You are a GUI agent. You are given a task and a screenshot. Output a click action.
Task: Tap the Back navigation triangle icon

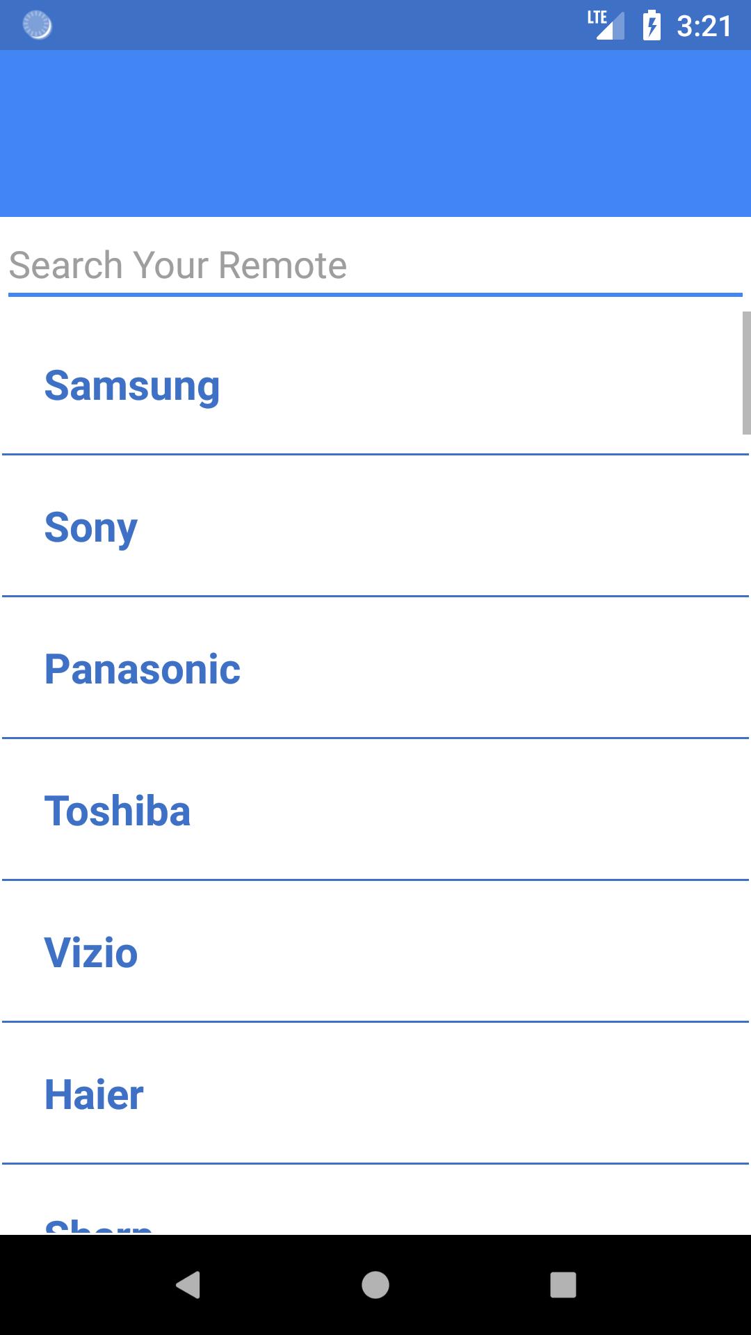[188, 1284]
